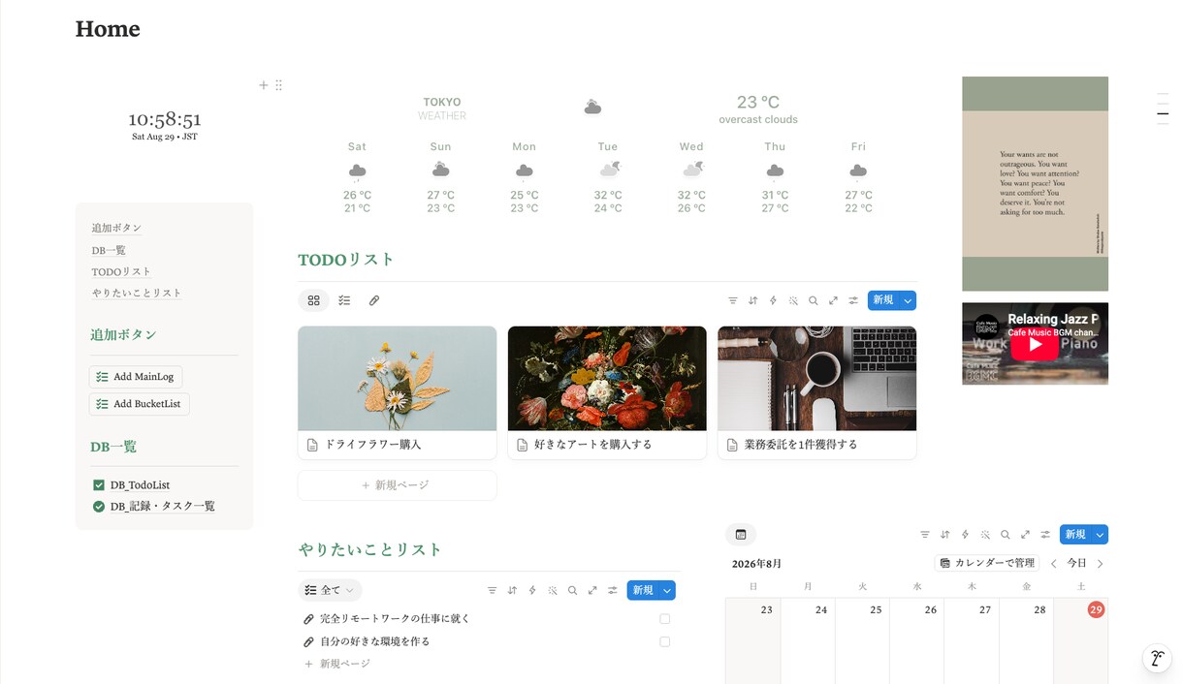
Task: Open the 全て view dropdown
Action: coord(330,590)
